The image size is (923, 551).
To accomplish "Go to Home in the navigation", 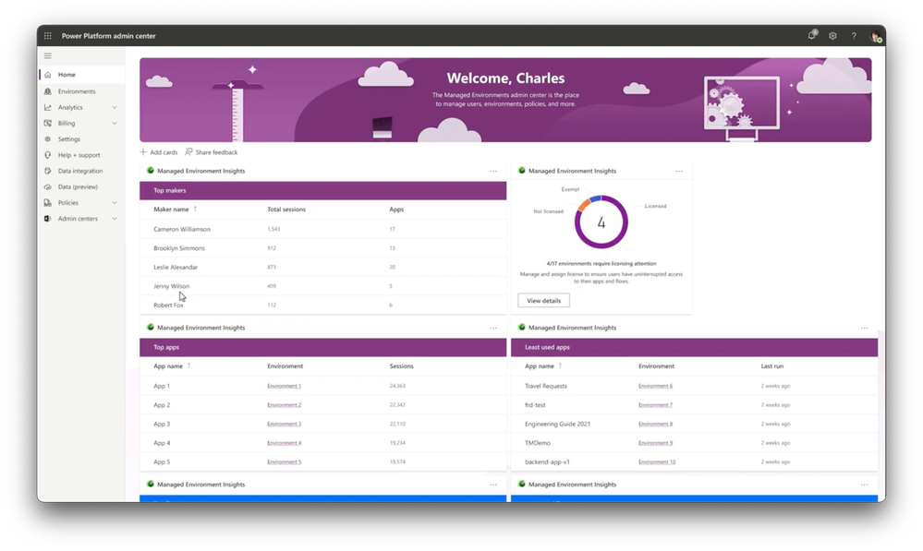I will pos(82,75).
